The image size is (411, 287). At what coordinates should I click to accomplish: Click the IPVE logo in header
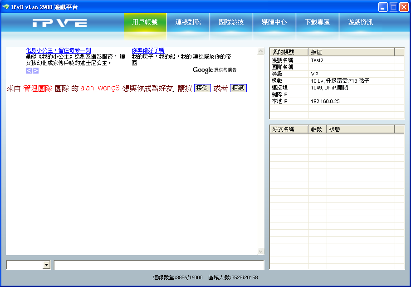[60, 23]
